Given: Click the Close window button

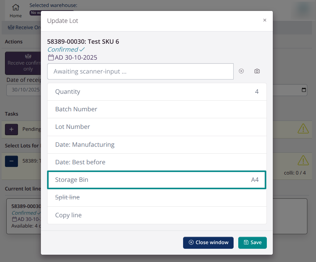Looking at the screenshot, I should point(208,242).
